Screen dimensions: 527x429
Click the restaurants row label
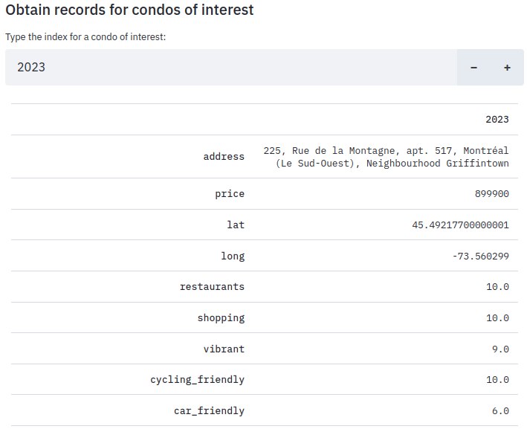pos(212,286)
